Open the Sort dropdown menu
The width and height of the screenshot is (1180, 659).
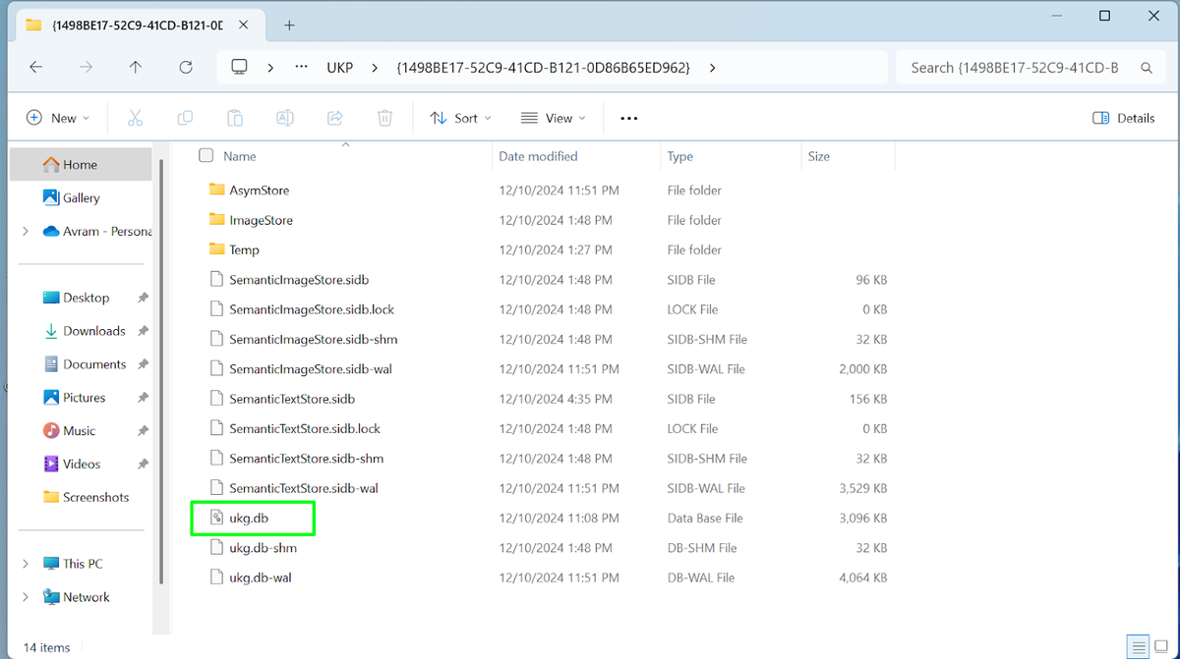[460, 118]
